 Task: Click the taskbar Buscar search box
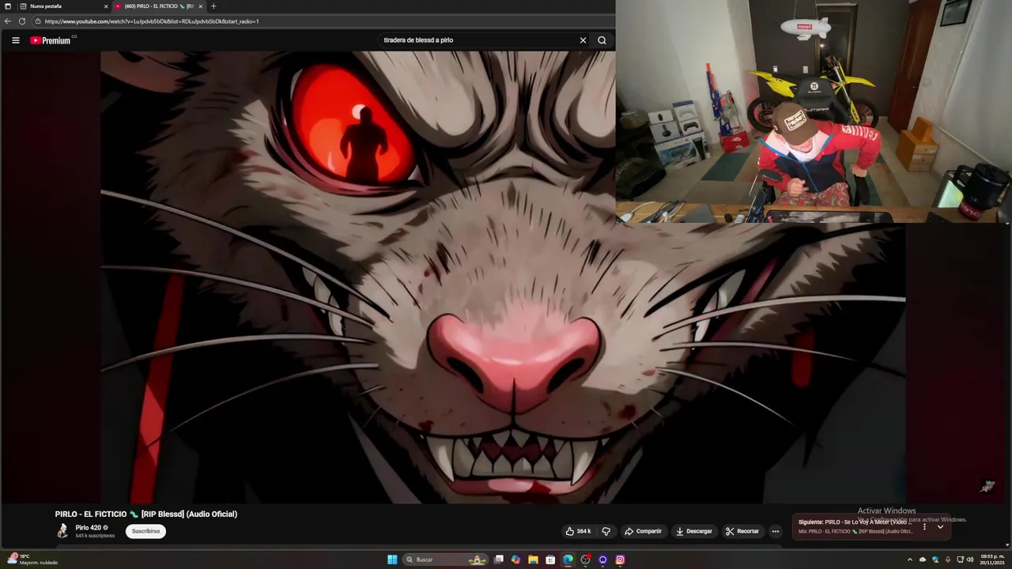(446, 560)
